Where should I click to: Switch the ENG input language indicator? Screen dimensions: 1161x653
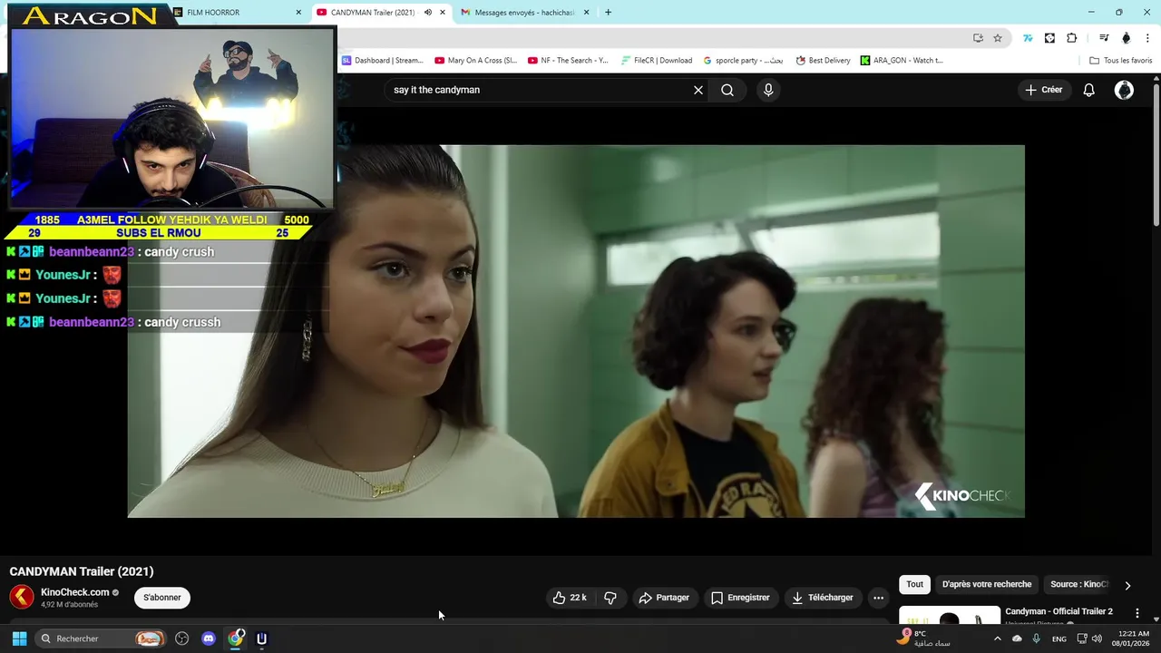point(1059,638)
